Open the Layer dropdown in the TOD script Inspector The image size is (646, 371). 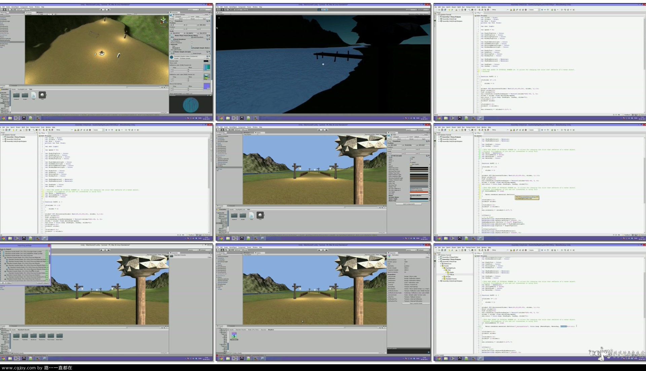422,137
